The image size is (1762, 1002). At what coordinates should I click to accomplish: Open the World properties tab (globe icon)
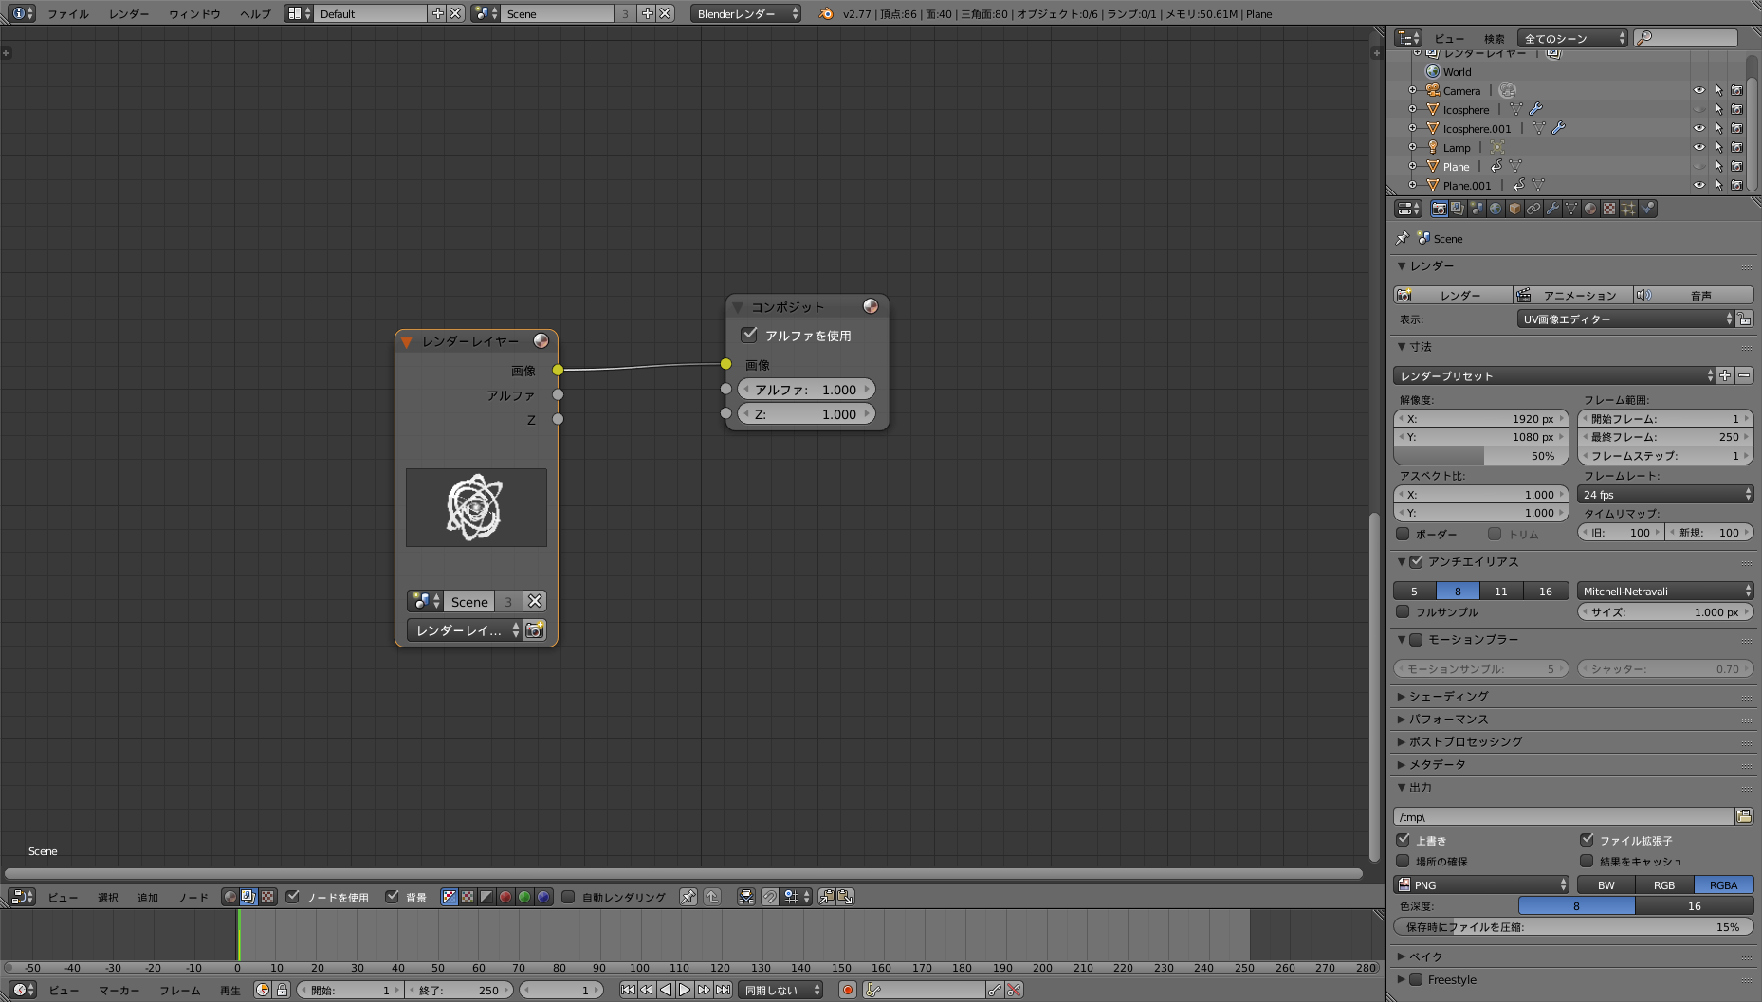pyautogui.click(x=1496, y=209)
